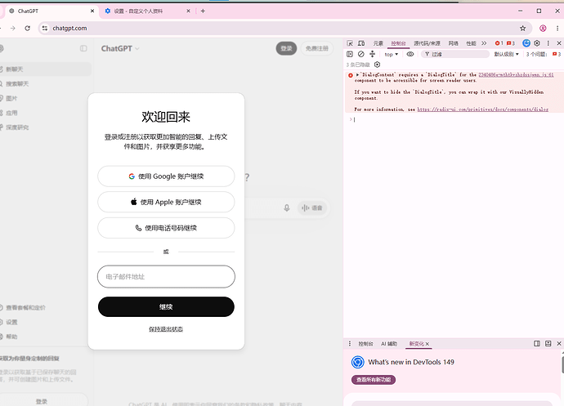The image size is (564, 406).
Task: Click the red error count badge in DevTools
Action: click(499, 43)
